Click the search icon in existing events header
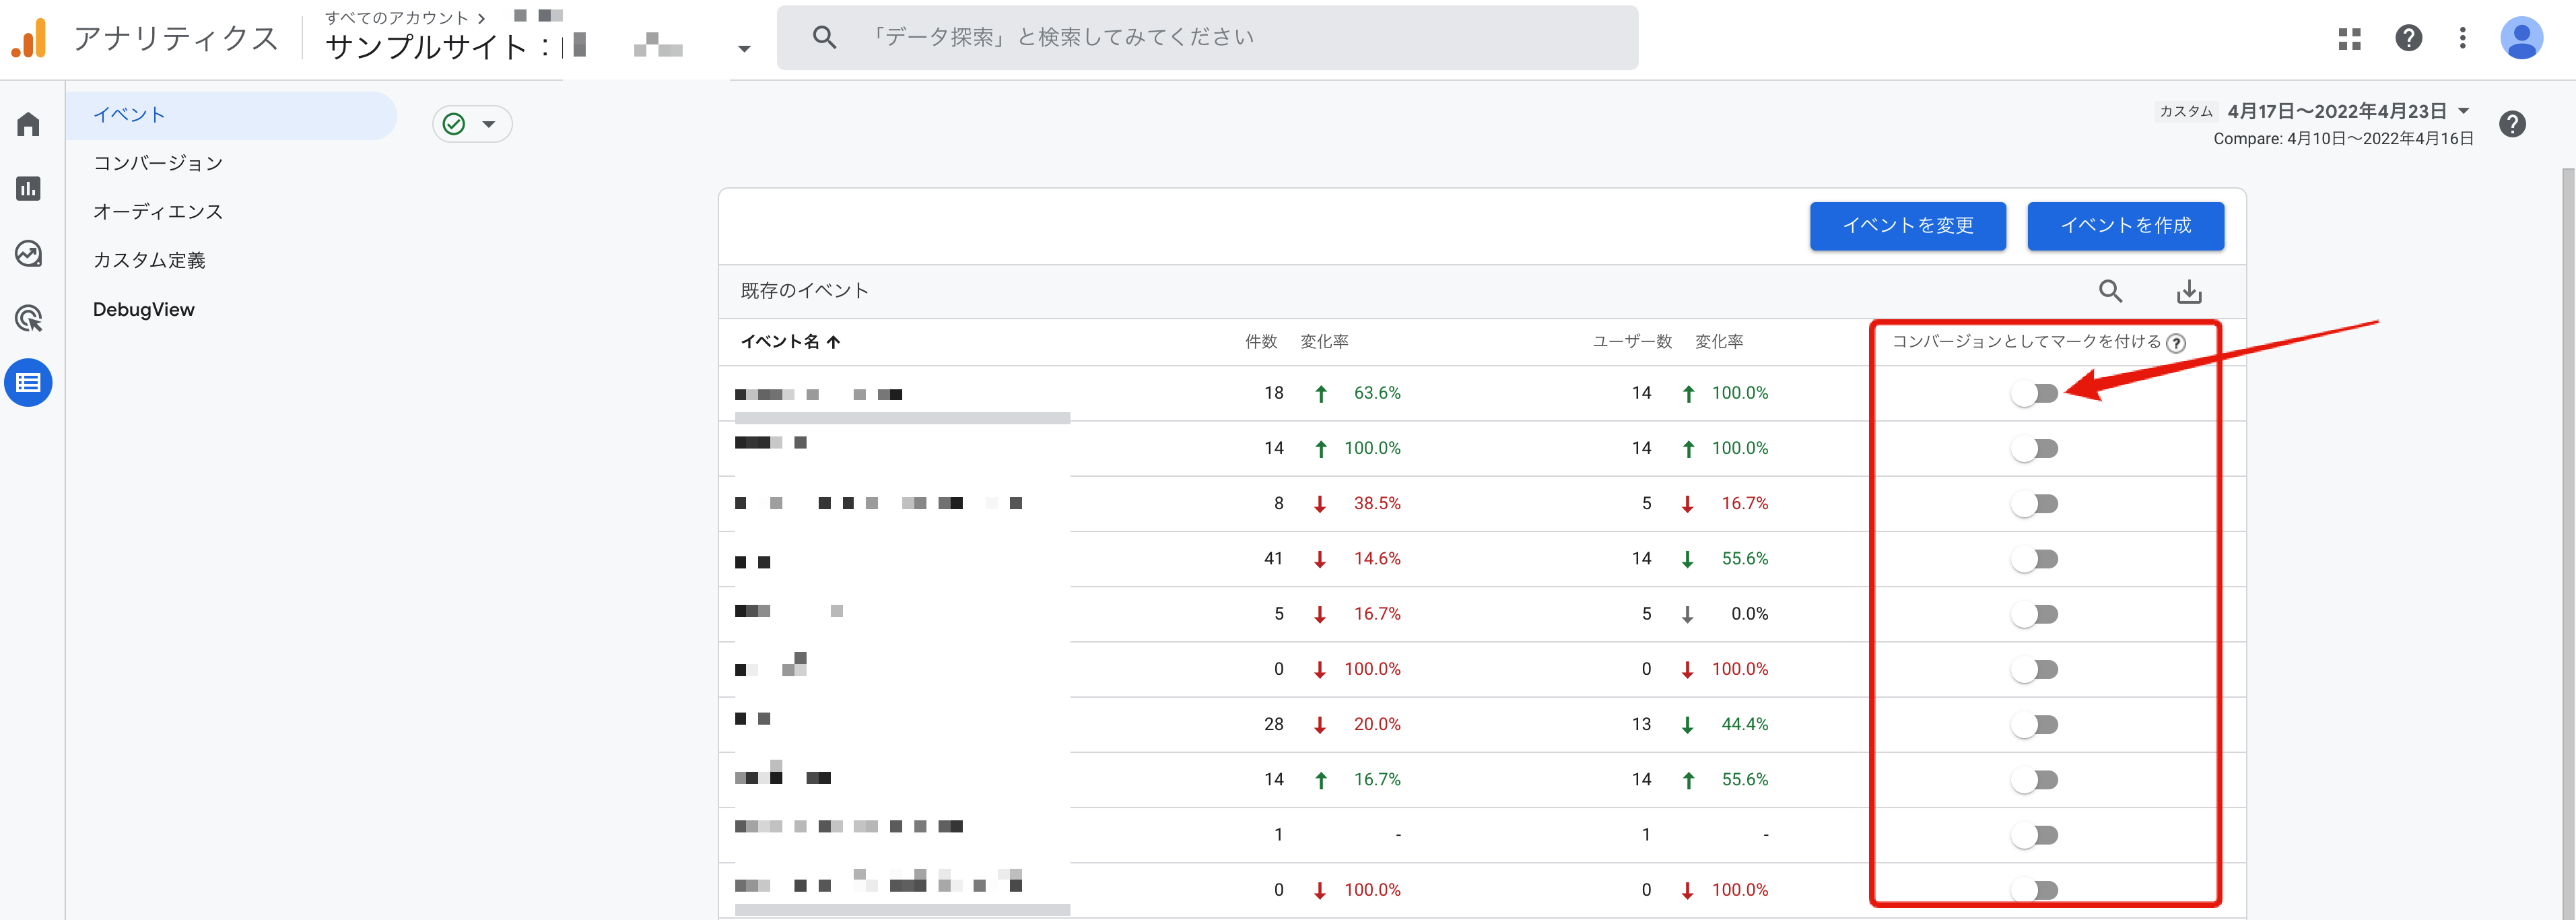The image size is (2576, 920). [2110, 291]
